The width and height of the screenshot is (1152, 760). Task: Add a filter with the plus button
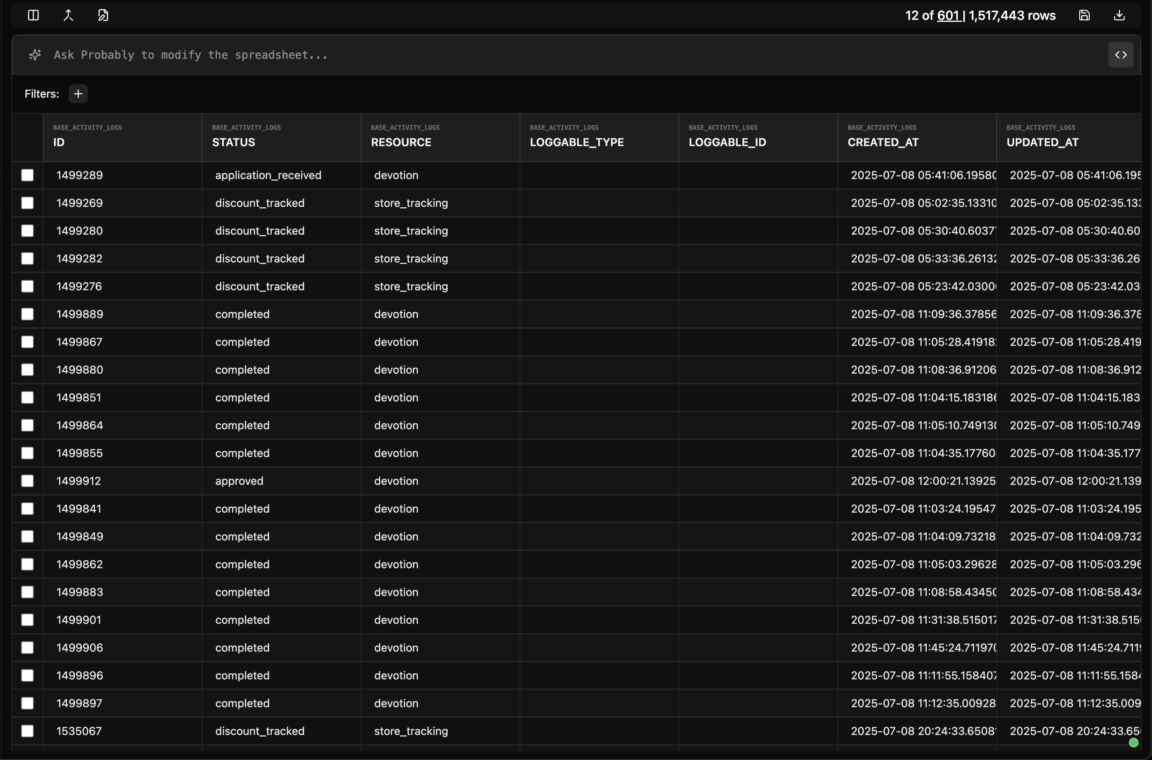click(78, 94)
